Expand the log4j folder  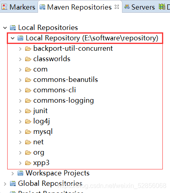tap(20, 121)
